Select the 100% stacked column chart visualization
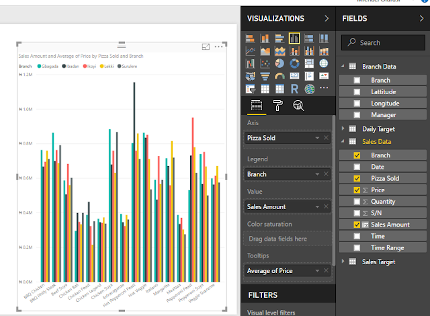Image resolution: width=430 pixels, height=316 pixels. [x=324, y=38]
